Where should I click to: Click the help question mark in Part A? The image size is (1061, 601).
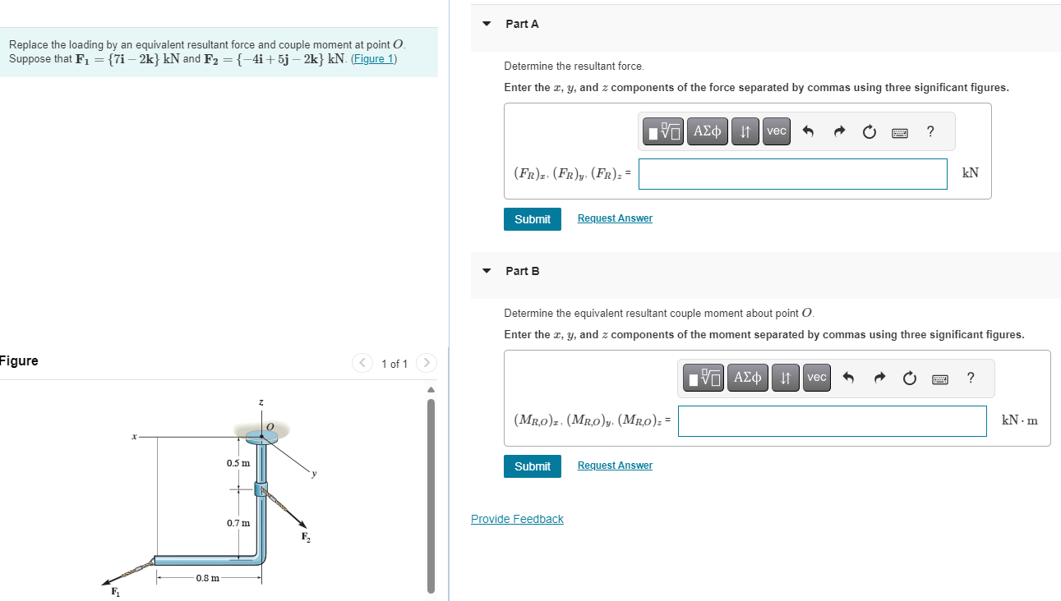[930, 131]
